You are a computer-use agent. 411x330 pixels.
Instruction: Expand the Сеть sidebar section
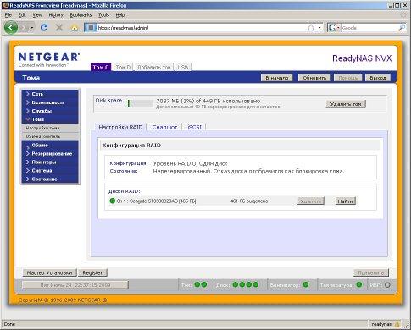pyautogui.click(x=50, y=94)
